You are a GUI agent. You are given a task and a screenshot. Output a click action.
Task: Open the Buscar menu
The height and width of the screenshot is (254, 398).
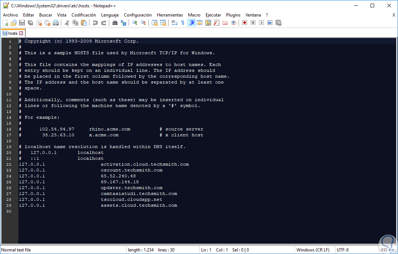tap(46, 15)
